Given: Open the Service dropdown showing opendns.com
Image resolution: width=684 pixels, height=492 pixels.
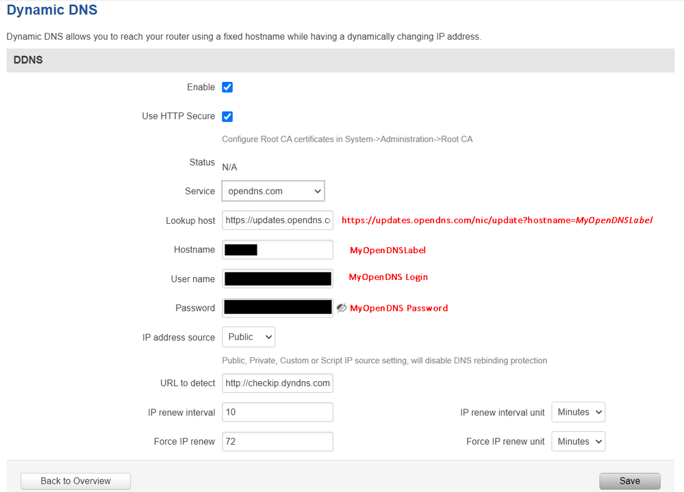Looking at the screenshot, I should (x=273, y=192).
